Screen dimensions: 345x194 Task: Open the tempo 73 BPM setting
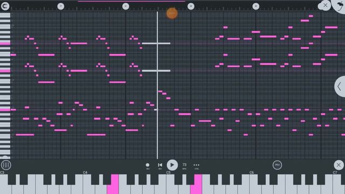tap(184, 165)
